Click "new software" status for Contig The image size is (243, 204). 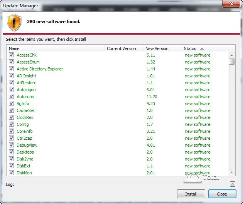(x=197, y=124)
